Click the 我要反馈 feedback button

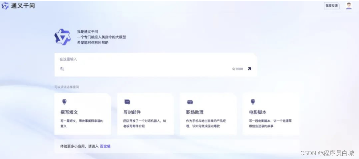pyautogui.click(x=331, y=6)
